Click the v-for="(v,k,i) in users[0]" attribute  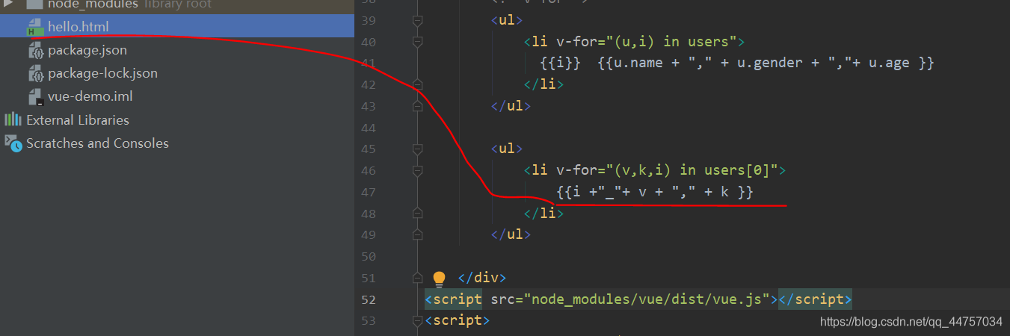667,170
